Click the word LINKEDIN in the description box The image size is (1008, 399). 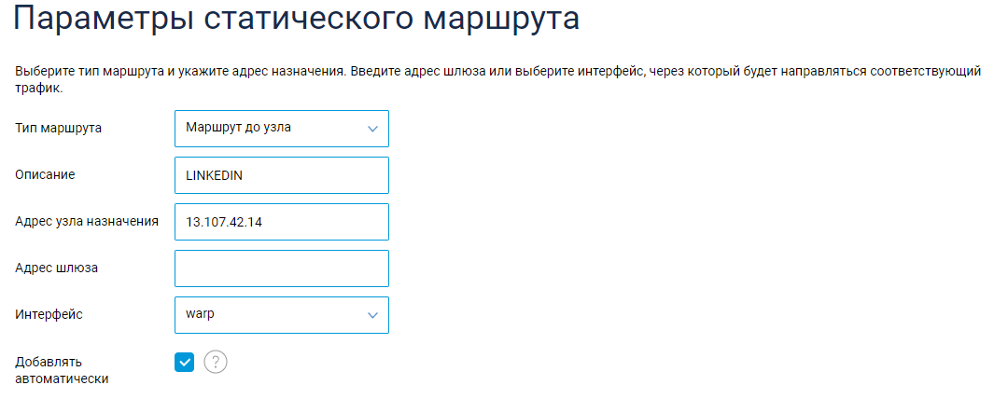point(215,175)
